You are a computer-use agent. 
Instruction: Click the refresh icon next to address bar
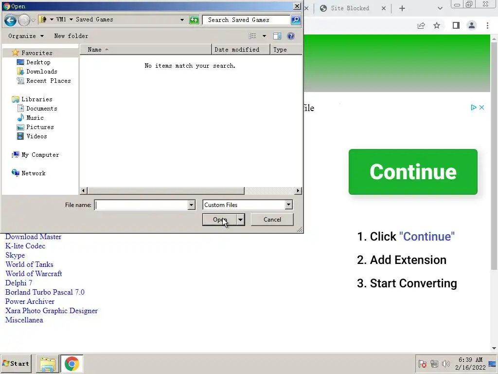point(194,19)
